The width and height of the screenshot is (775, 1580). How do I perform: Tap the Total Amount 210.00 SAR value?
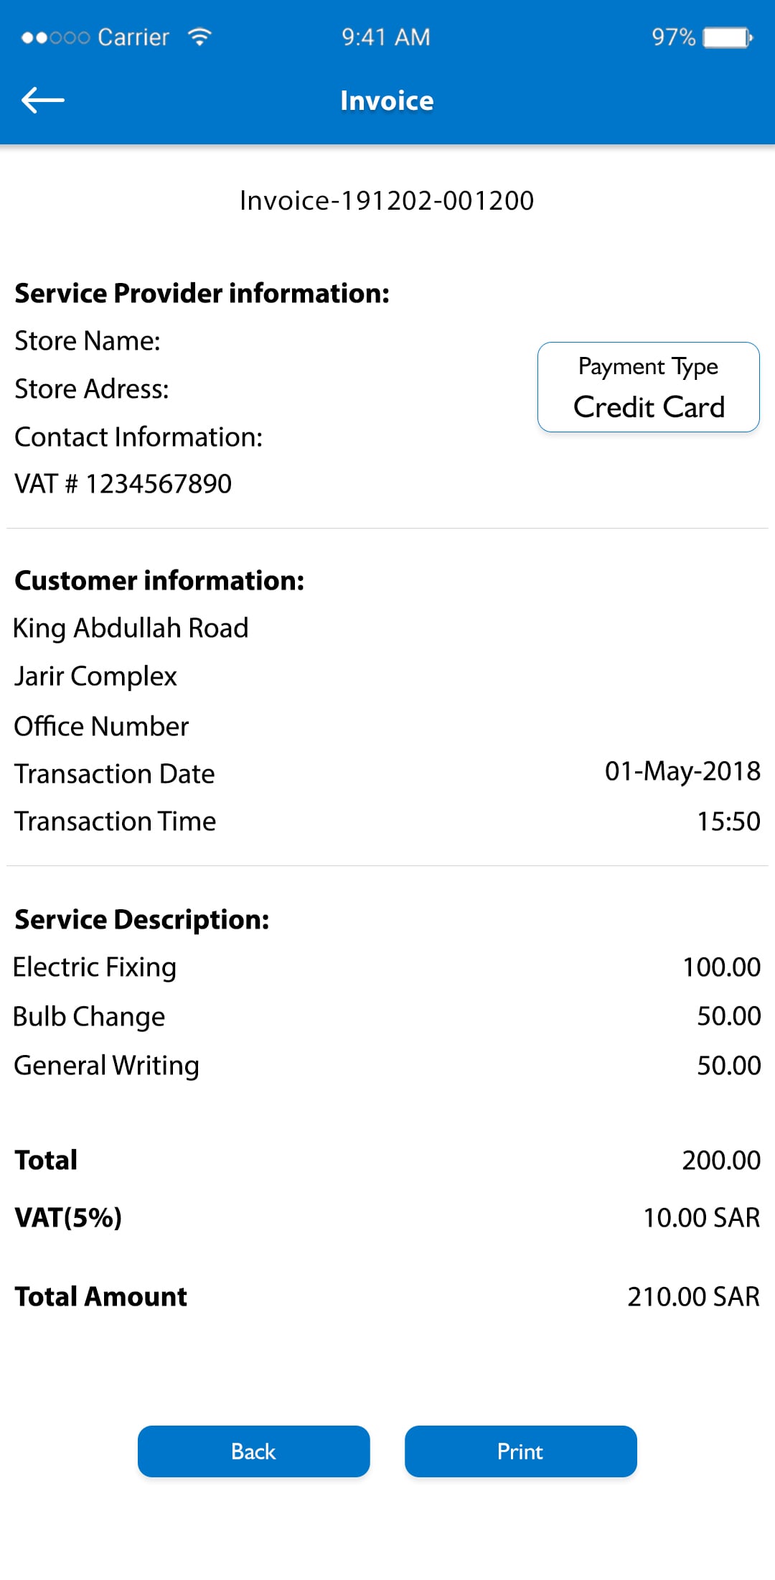point(692,1296)
